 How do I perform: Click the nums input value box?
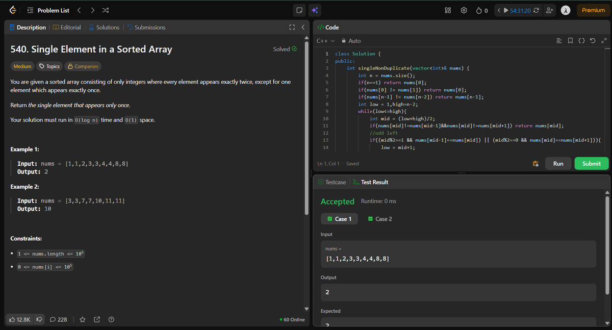tap(458, 254)
